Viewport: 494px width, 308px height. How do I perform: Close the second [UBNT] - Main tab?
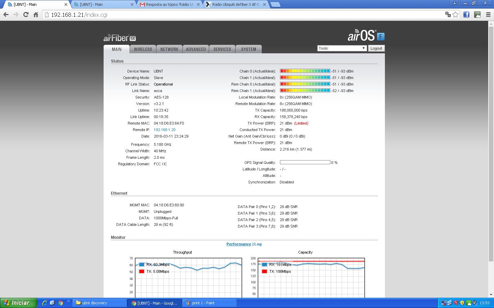(x=132, y=4)
